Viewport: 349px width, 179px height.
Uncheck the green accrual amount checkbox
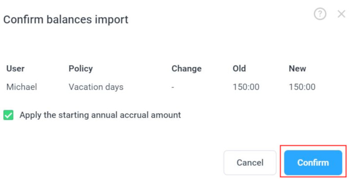coord(9,115)
